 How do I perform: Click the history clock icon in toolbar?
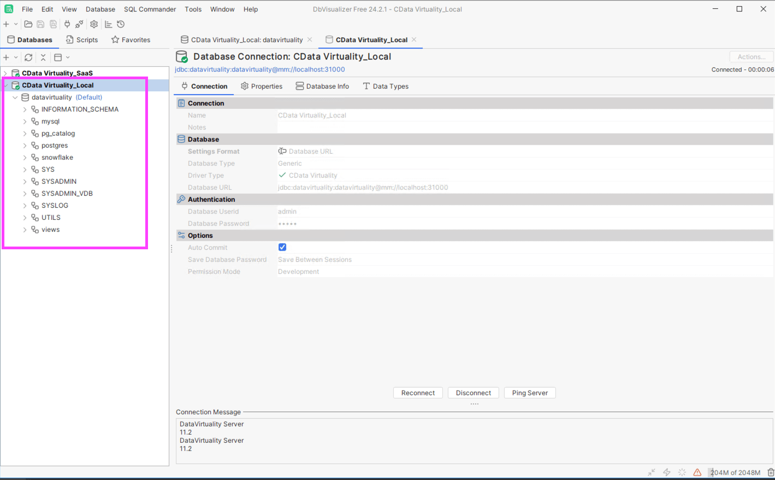click(121, 24)
